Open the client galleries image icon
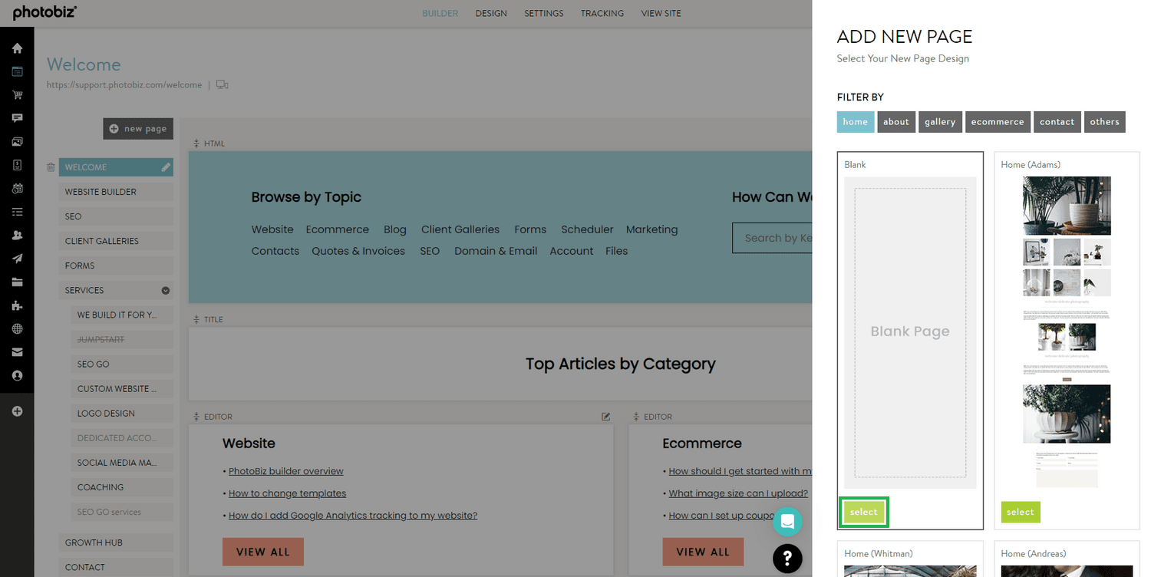Viewport: 1151px width, 577px height. [x=17, y=142]
